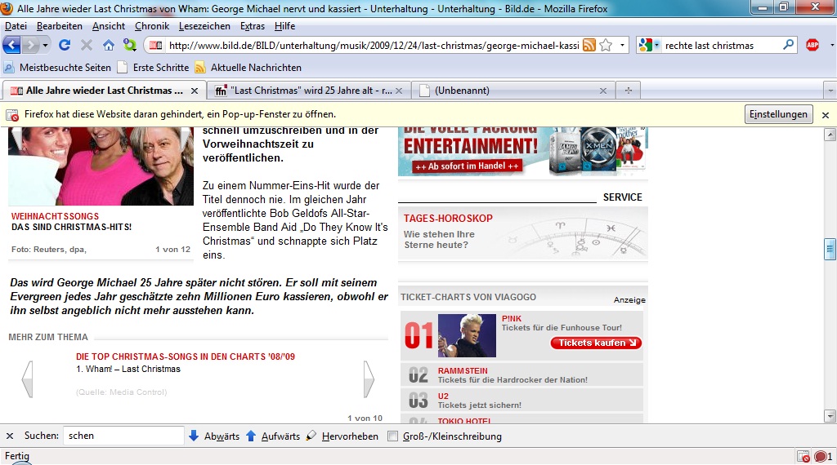Enable the Groß-/Kleinschreibung checkbox
The image size is (837, 465).
pos(393,436)
